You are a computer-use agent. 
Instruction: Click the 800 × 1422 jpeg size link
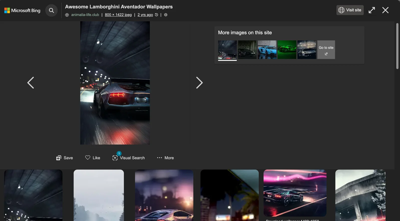coord(118,15)
